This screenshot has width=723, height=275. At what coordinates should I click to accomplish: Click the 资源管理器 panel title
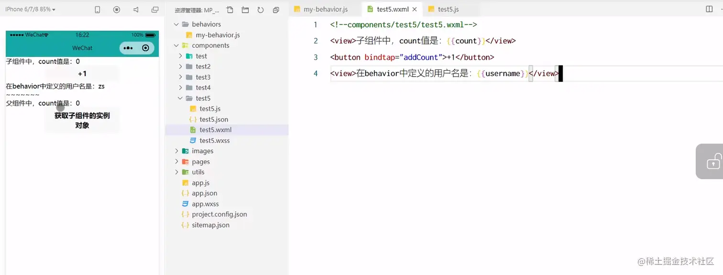(197, 10)
